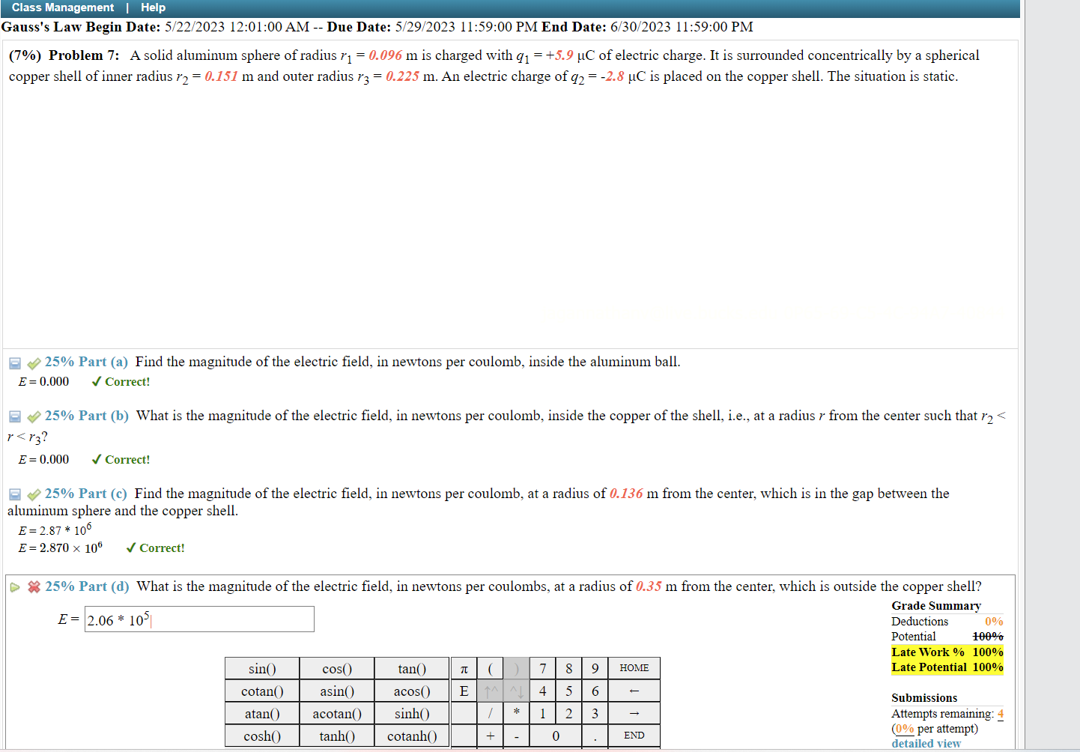Open the Class Management menu

pyautogui.click(x=63, y=7)
